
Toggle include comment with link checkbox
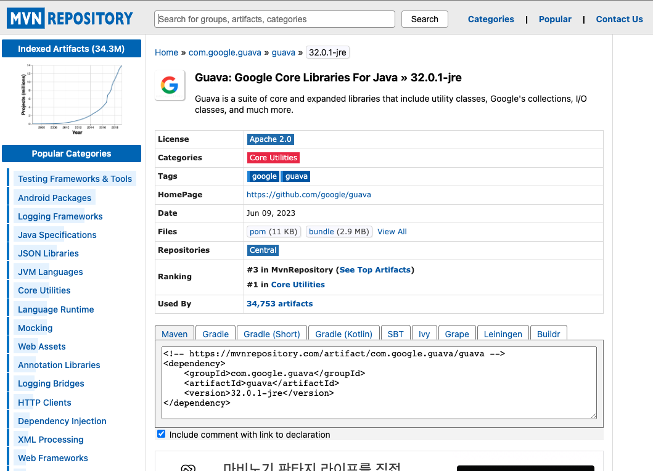coord(161,434)
